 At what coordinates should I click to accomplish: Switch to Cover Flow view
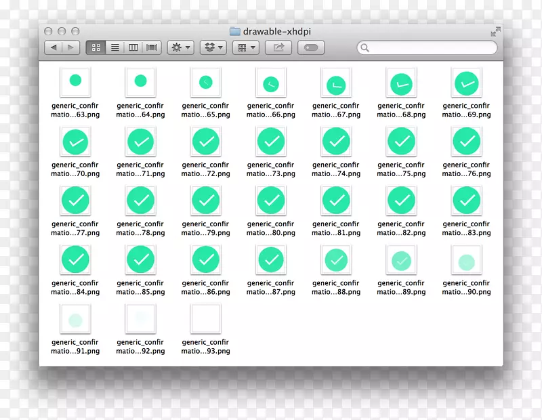pos(152,47)
